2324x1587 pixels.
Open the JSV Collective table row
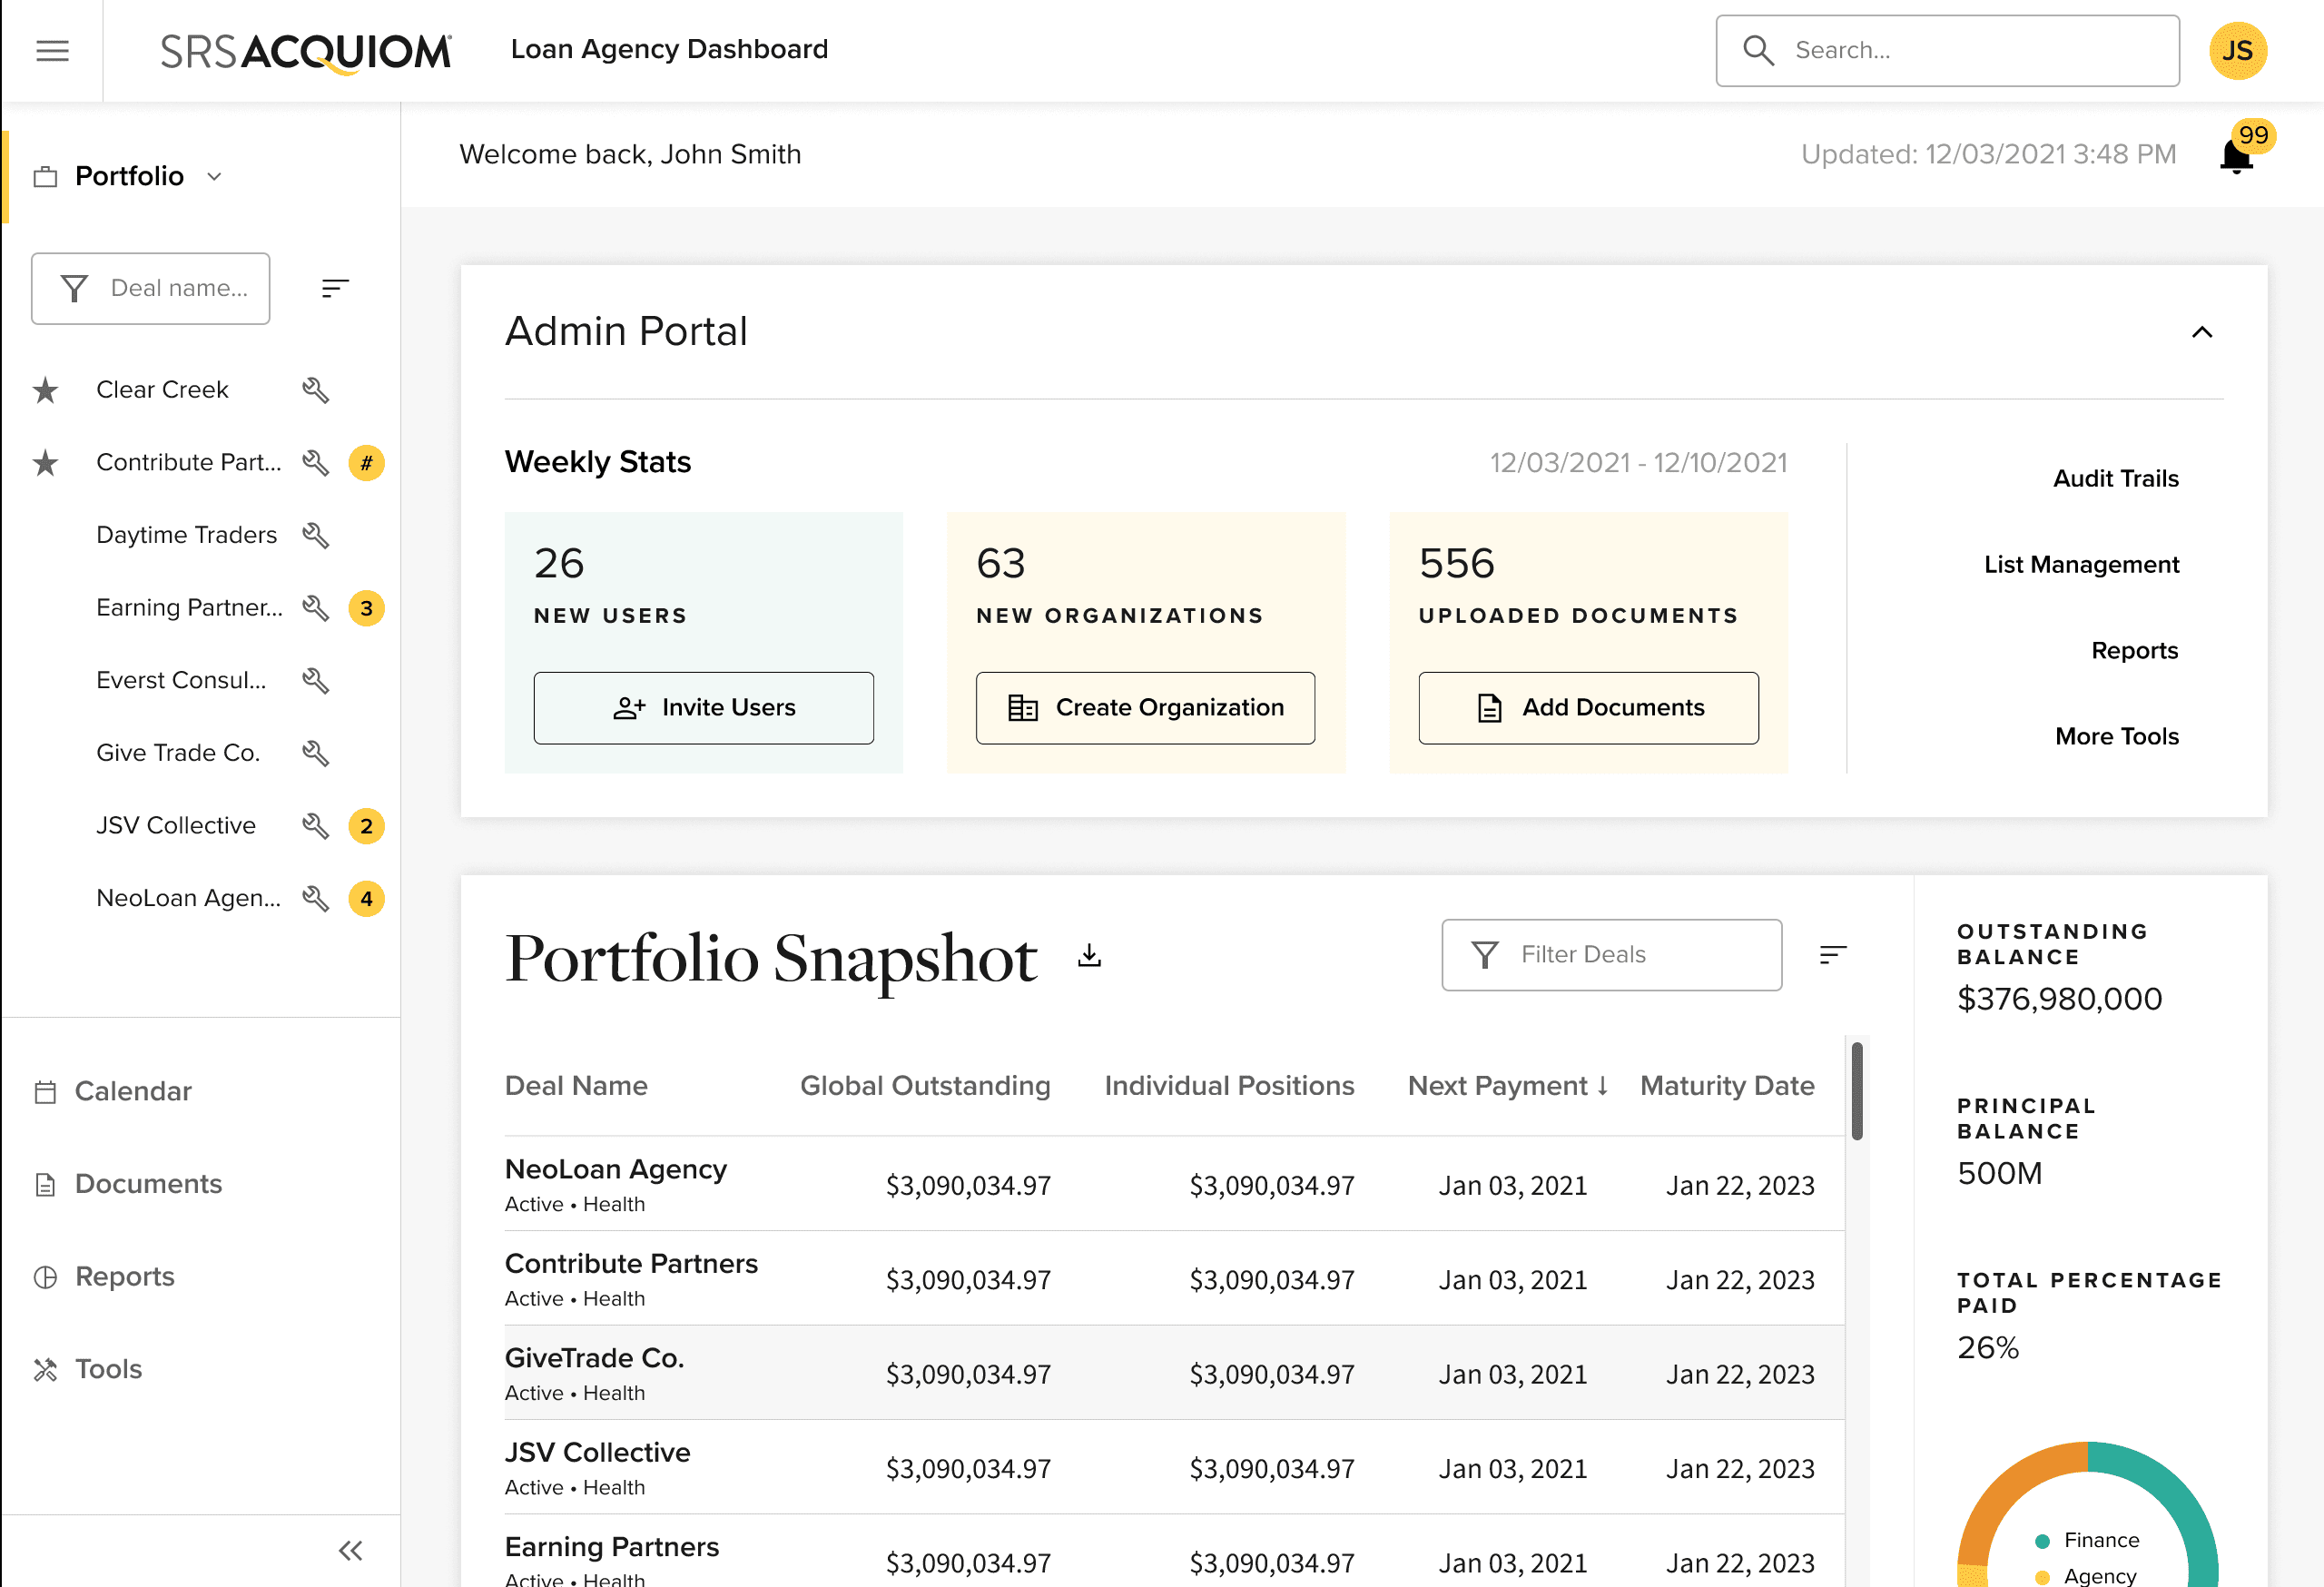pos(1175,1468)
